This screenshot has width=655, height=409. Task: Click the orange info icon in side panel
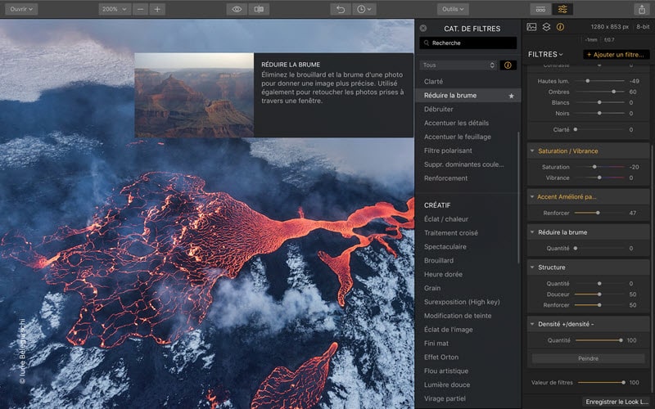pos(560,27)
